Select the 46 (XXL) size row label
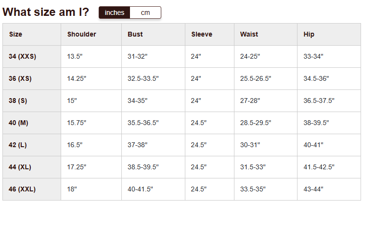This screenshot has height=227, width=388. [22, 189]
